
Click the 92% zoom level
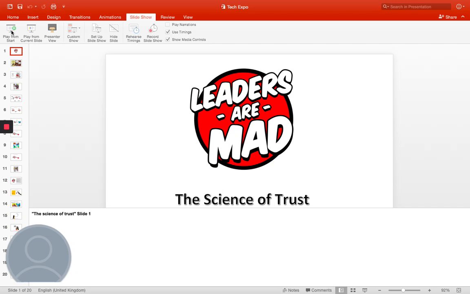445,290
